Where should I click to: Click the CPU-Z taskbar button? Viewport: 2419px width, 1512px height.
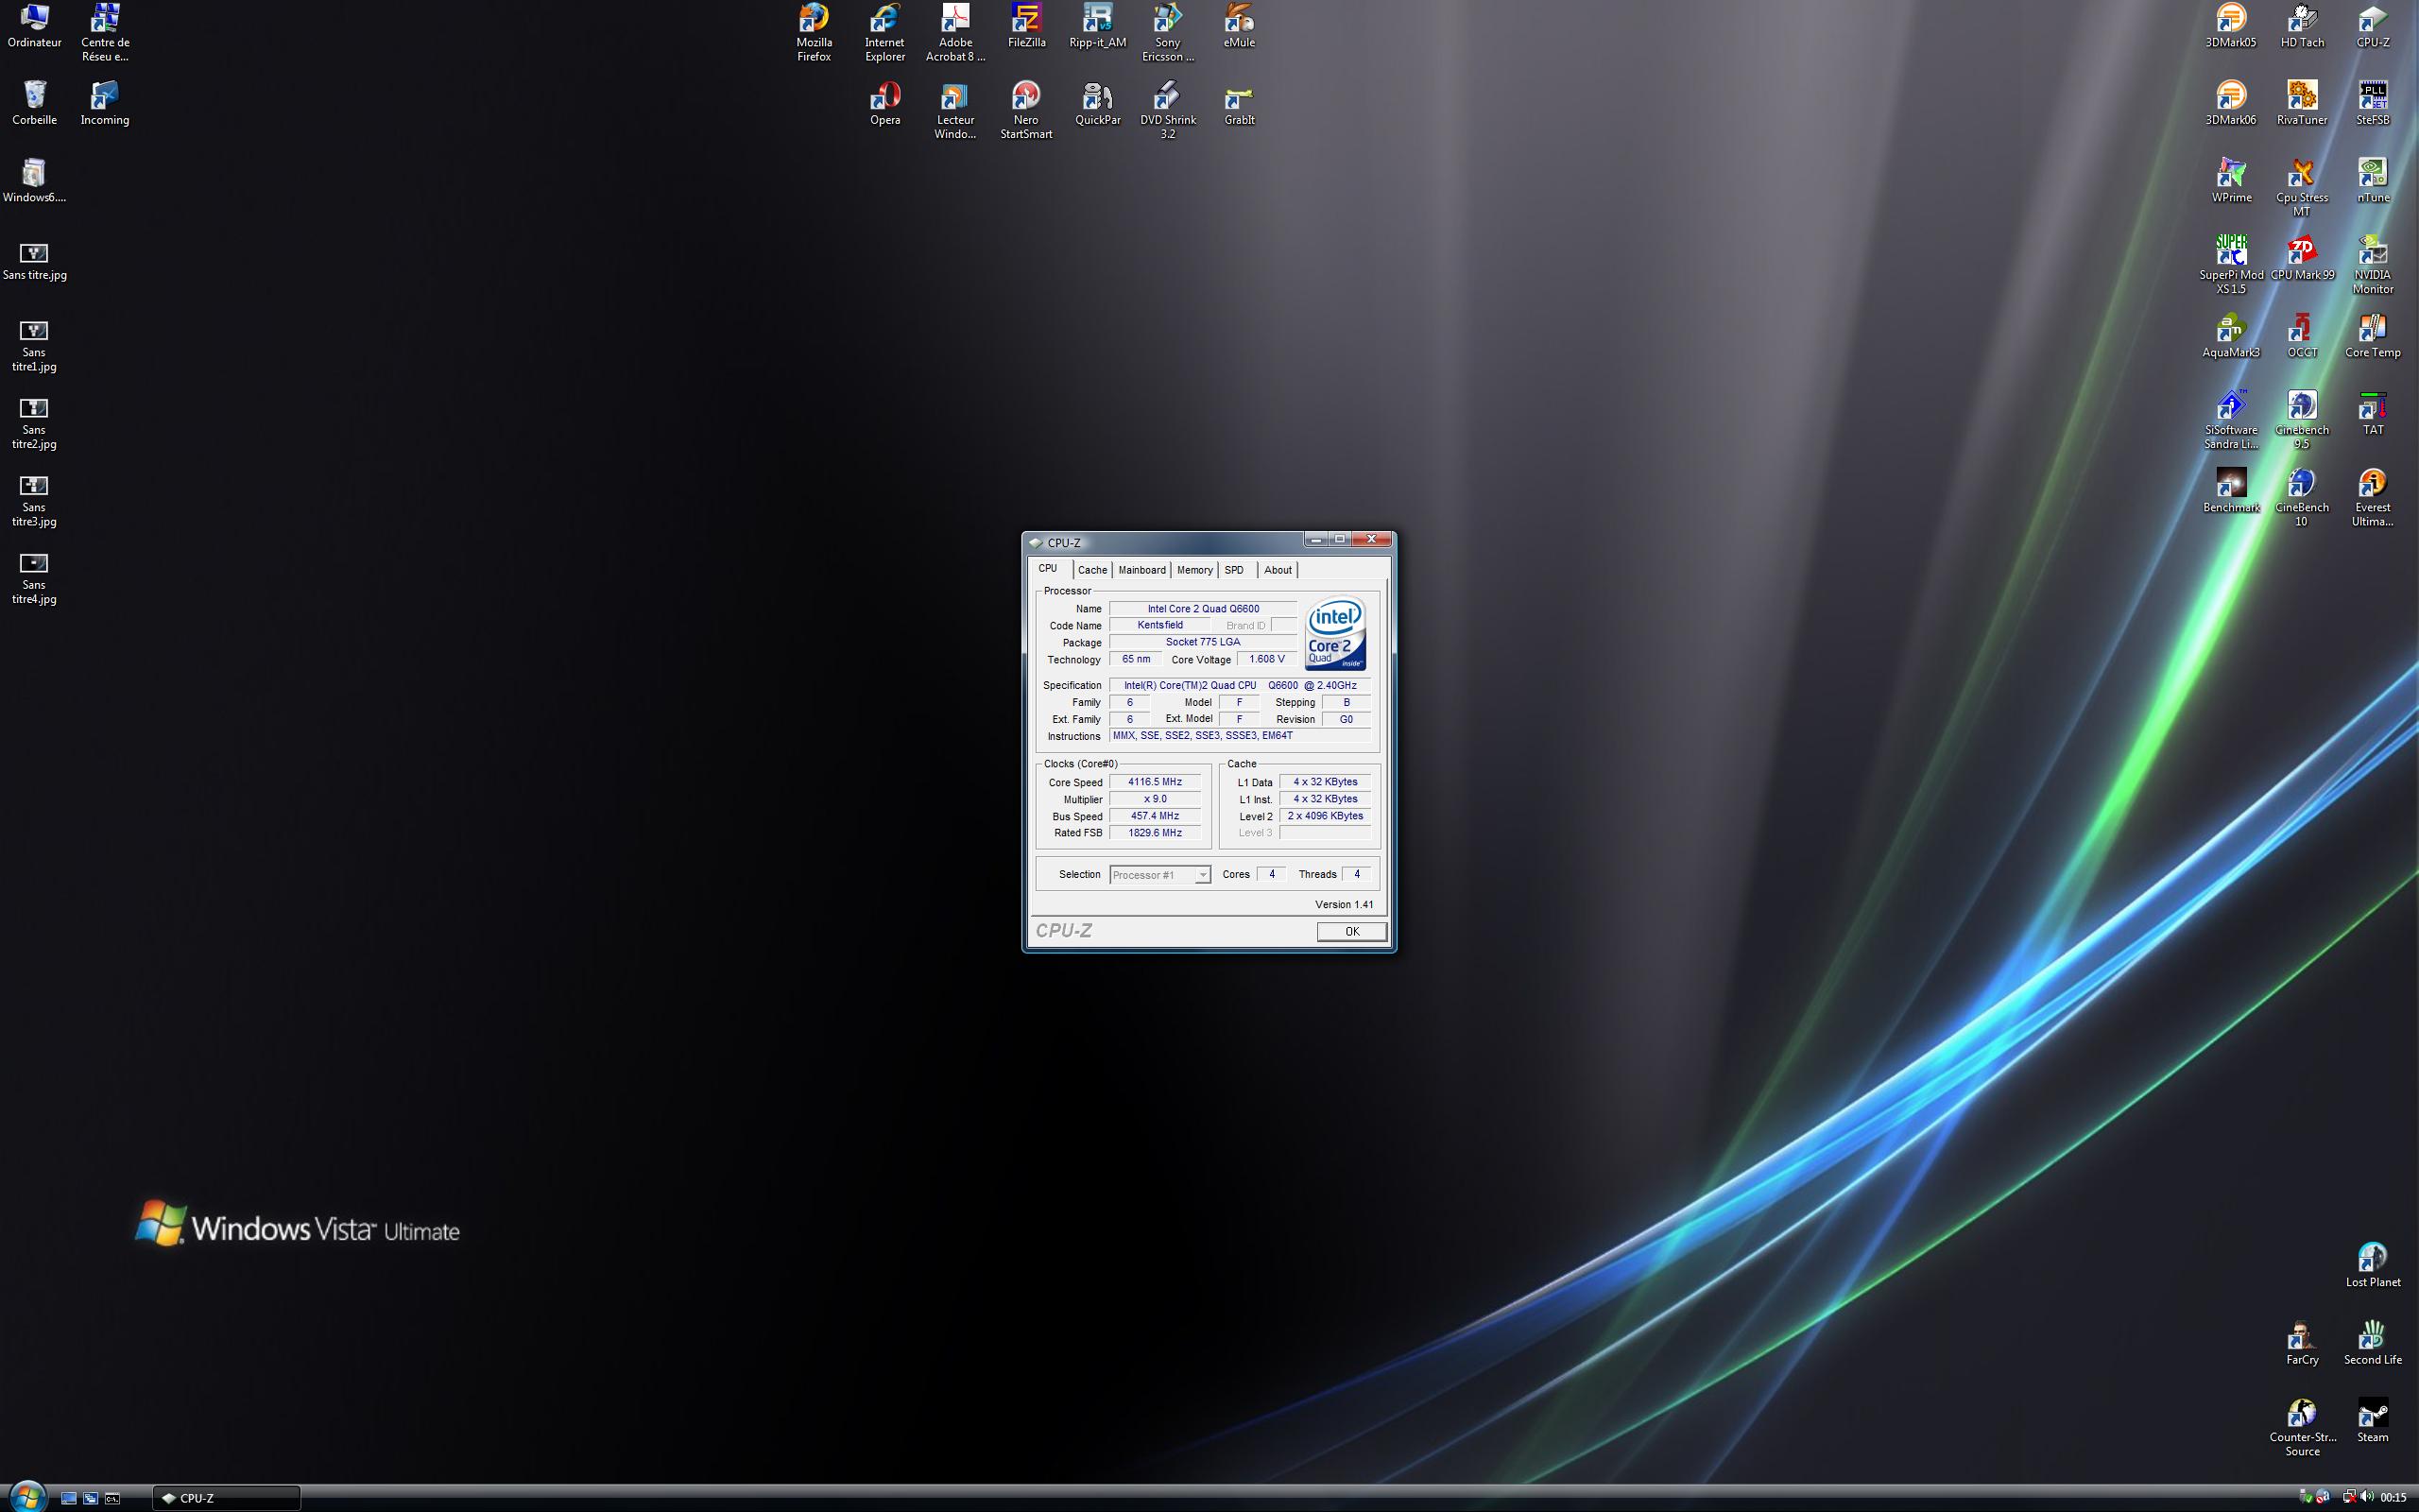pyautogui.click(x=226, y=1498)
